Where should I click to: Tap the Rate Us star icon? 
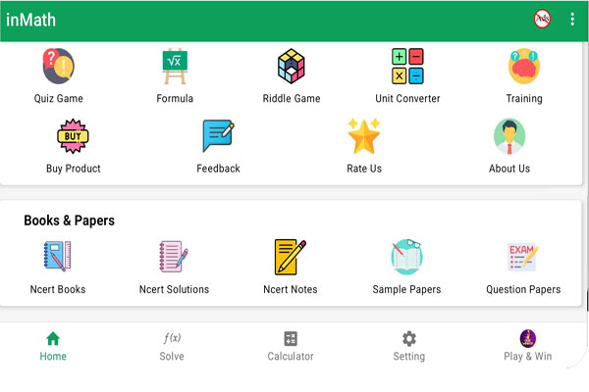[364, 137]
